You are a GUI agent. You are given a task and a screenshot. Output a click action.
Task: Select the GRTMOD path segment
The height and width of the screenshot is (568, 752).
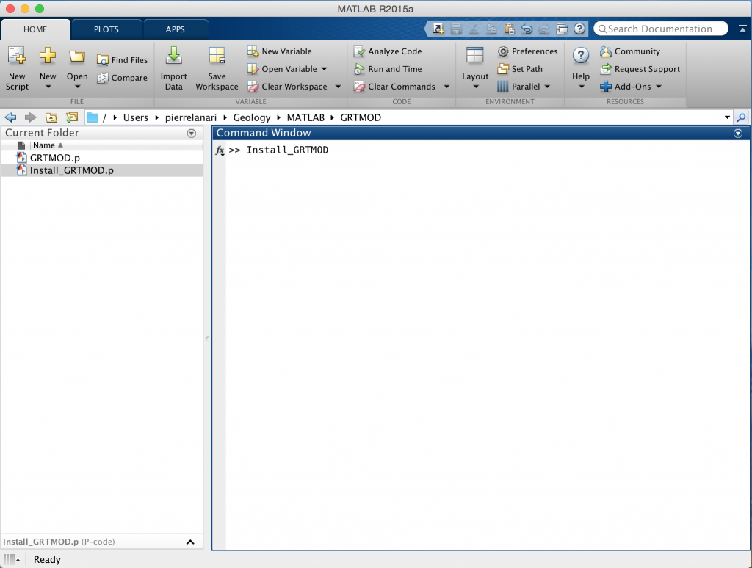click(361, 117)
